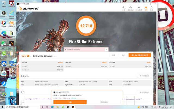Image resolution: width=174 pixels, height=109 pixels.
Task: Click the taskbar search input box
Action: (22, 107)
